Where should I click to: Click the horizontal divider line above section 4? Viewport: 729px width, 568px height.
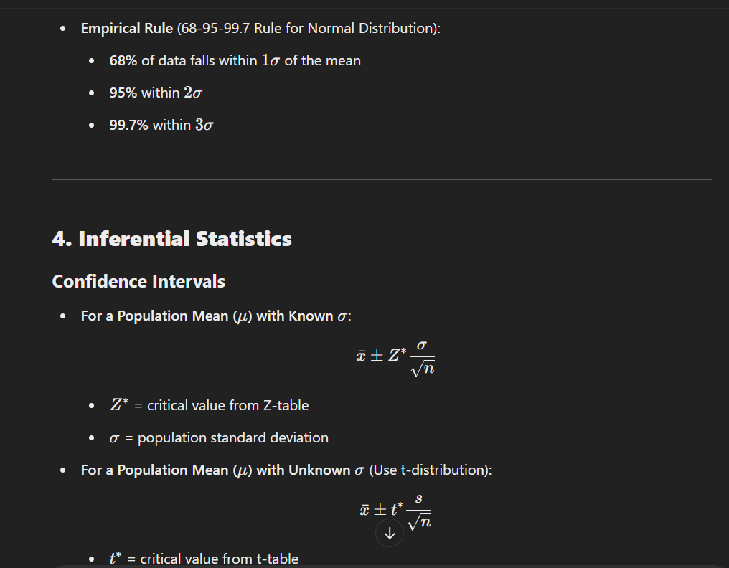click(x=382, y=179)
